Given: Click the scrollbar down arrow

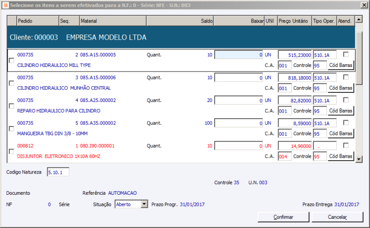Looking at the screenshot, I should tap(359, 159).
